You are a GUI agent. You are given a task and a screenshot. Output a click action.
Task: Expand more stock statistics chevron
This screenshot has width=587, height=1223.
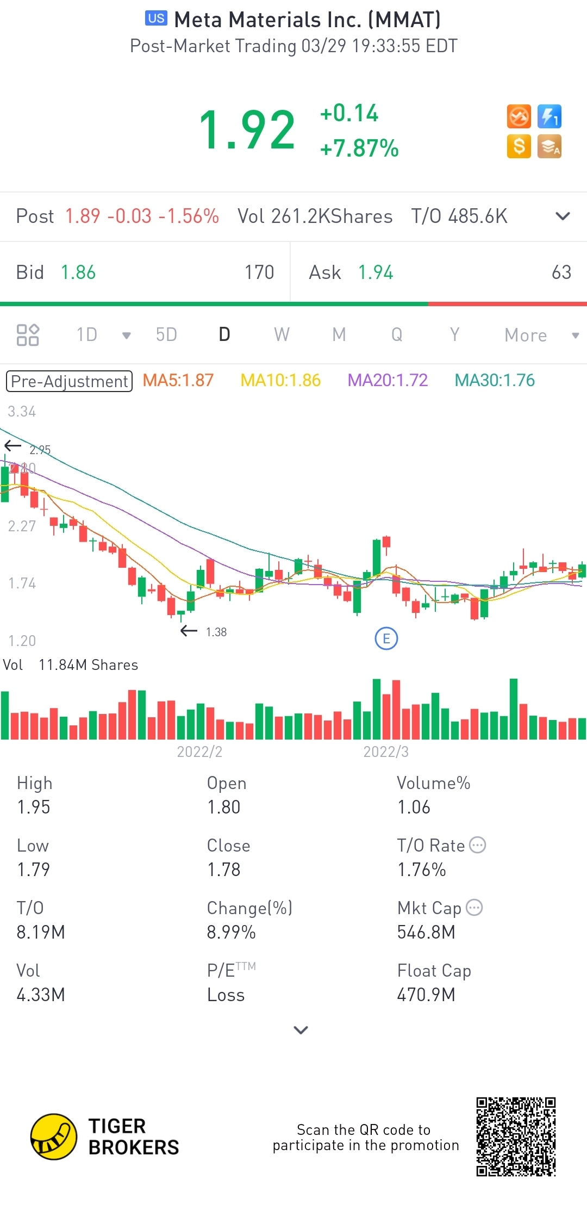coord(301,1030)
